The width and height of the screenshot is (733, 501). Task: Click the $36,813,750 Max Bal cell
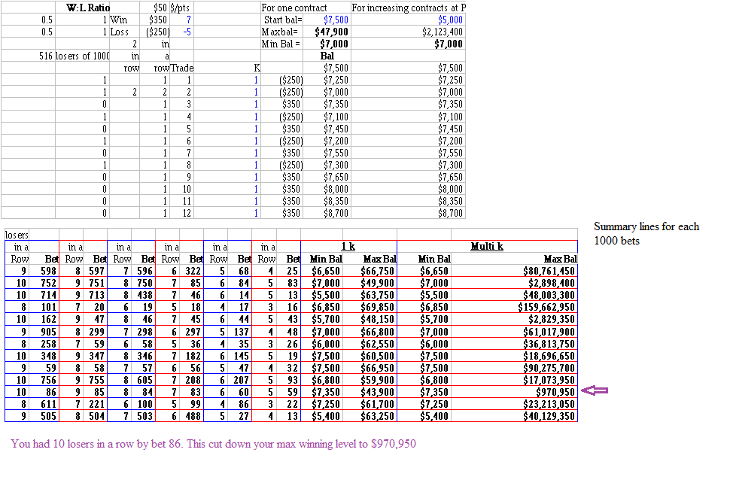click(514, 344)
